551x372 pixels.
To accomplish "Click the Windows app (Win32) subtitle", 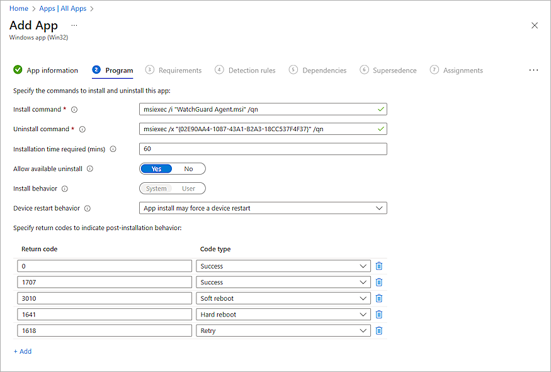I will point(38,37).
